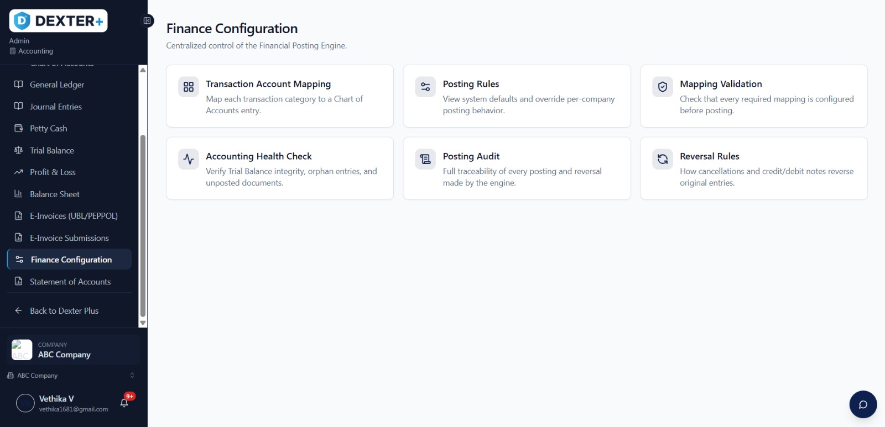
Task: Click the Posting Audit scroll icon
Action: point(425,159)
